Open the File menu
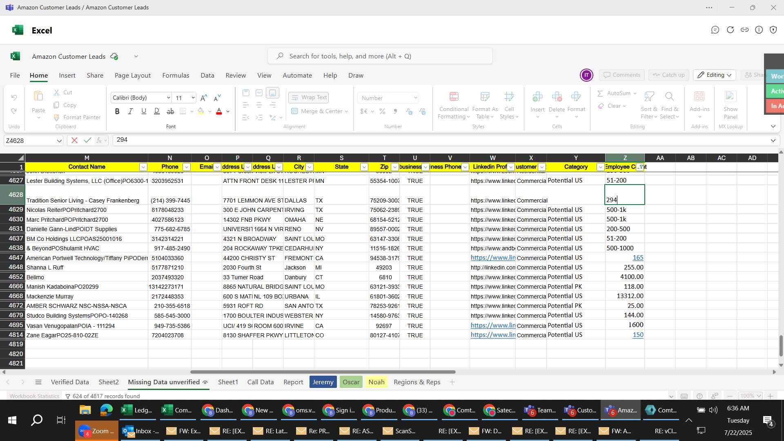Viewport: 784px width, 441px height. click(x=15, y=76)
